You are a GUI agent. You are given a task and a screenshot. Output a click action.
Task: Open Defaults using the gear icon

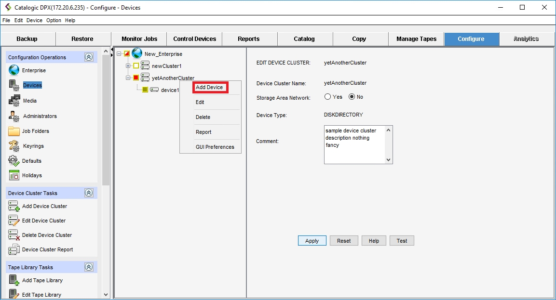click(14, 161)
